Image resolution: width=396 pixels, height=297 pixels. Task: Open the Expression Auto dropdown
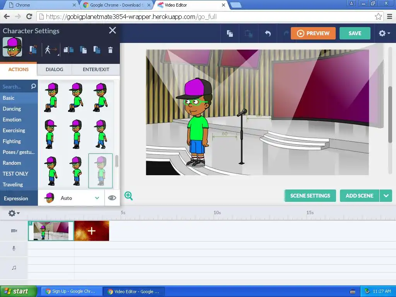71,198
